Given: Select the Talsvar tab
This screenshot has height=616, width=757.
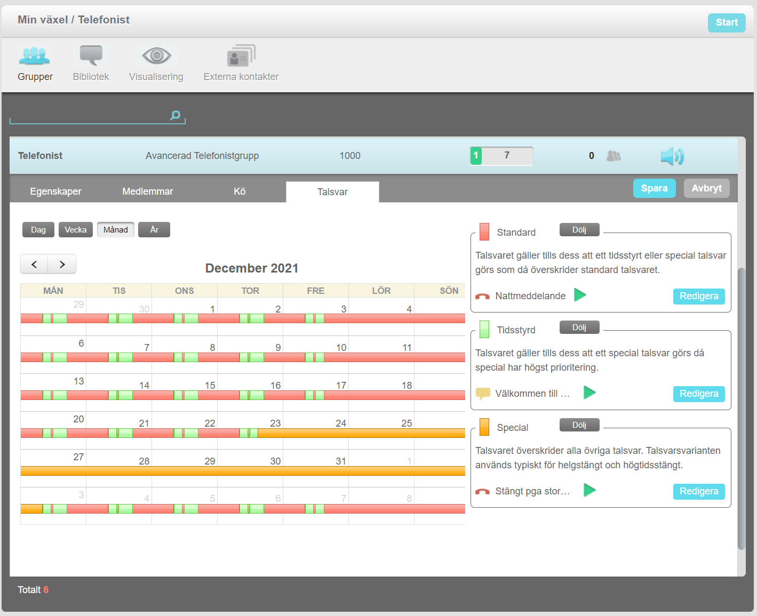Looking at the screenshot, I should click(x=332, y=192).
